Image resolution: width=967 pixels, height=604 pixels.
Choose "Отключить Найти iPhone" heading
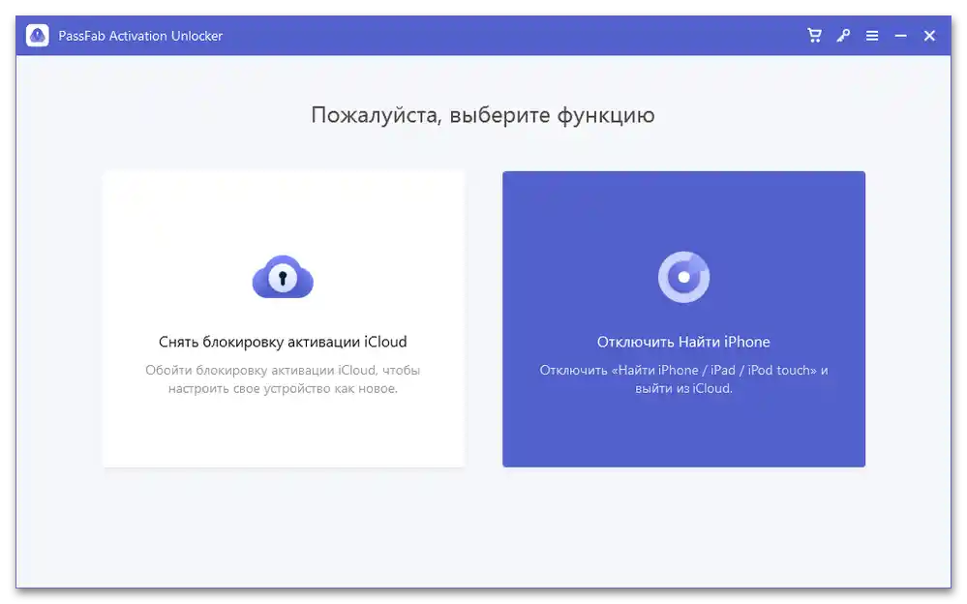pyautogui.click(x=683, y=342)
